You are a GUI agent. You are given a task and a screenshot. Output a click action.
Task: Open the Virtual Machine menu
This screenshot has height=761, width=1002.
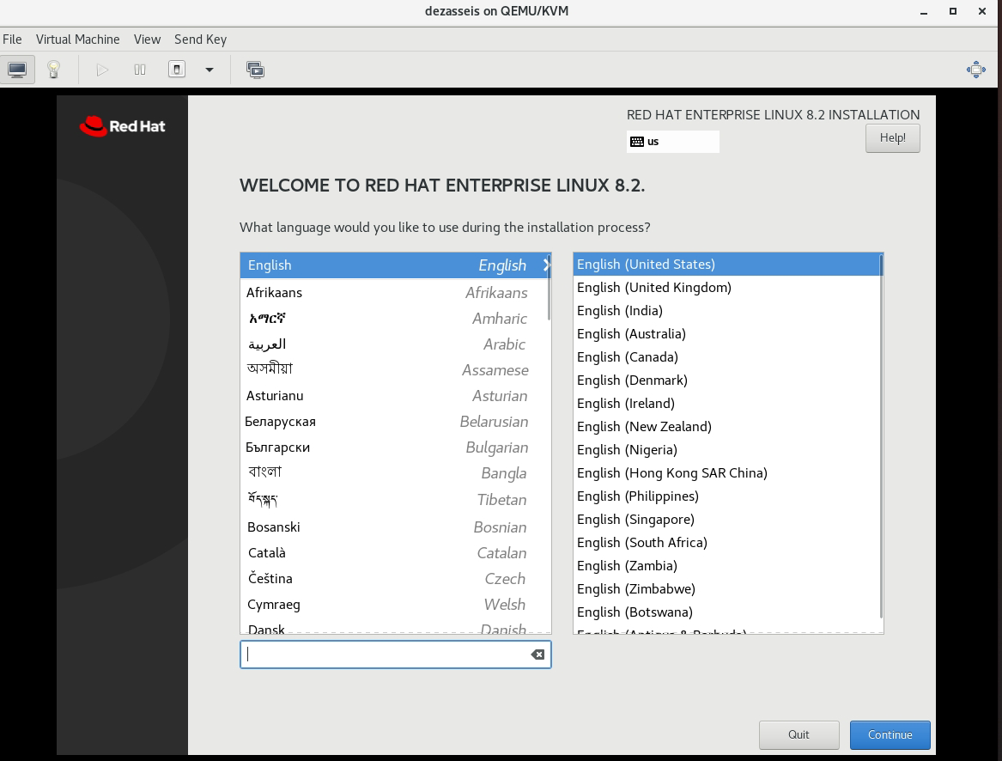coord(77,39)
